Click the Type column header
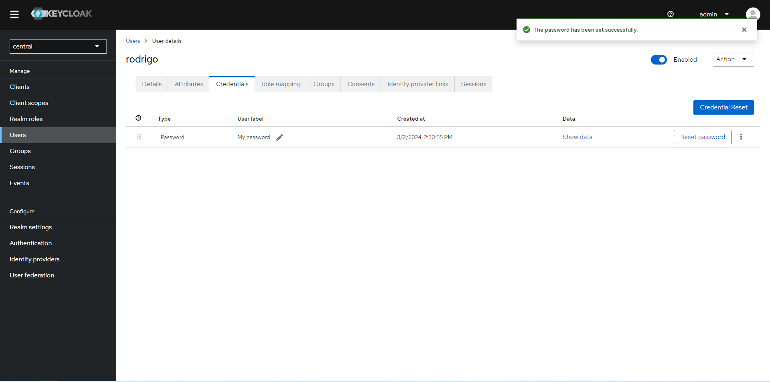770x382 pixels. tap(164, 119)
